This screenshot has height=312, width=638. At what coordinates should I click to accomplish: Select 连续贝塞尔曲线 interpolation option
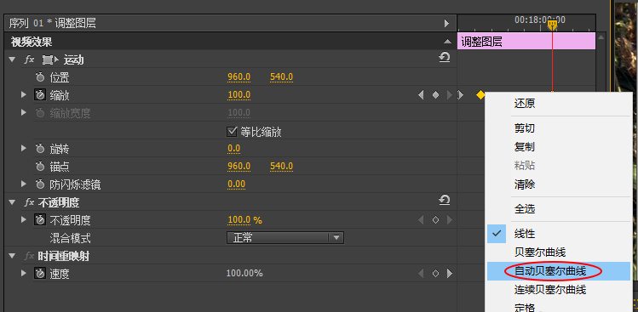click(558, 290)
